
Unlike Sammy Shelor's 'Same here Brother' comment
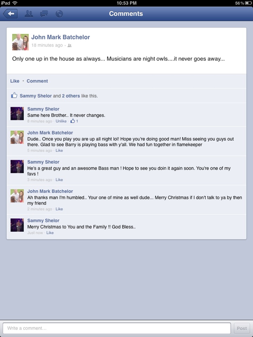coord(61,121)
